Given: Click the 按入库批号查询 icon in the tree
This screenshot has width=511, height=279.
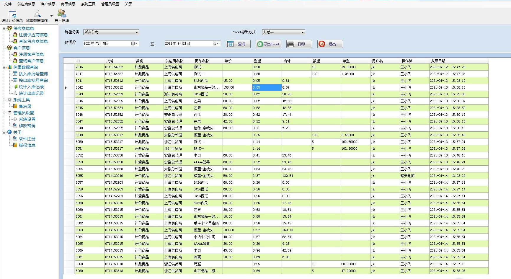Looking at the screenshot, I should (15, 74).
